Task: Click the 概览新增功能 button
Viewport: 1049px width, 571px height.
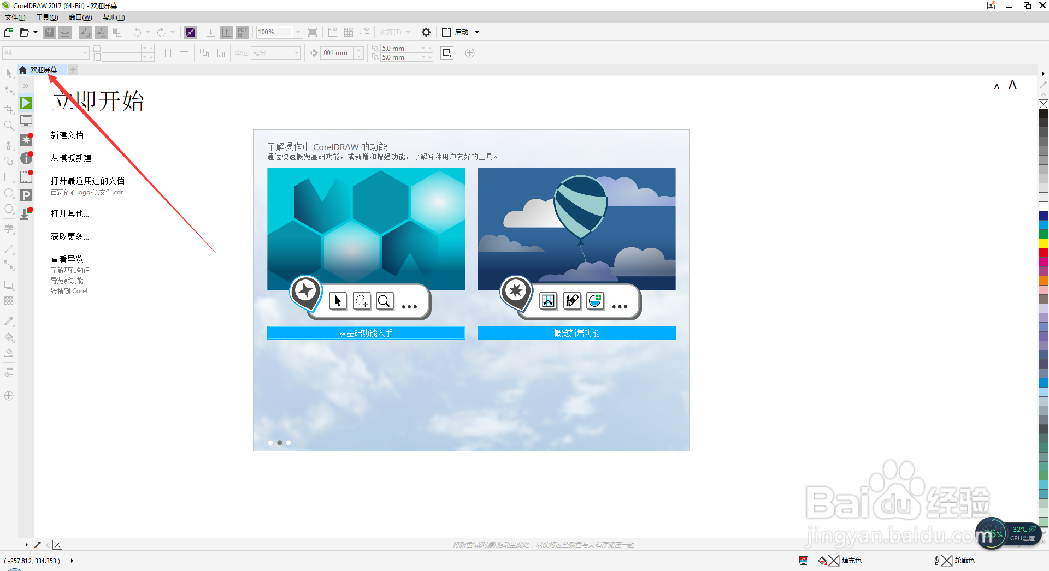Action: (x=576, y=333)
